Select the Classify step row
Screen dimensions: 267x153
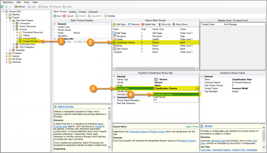(x=156, y=39)
